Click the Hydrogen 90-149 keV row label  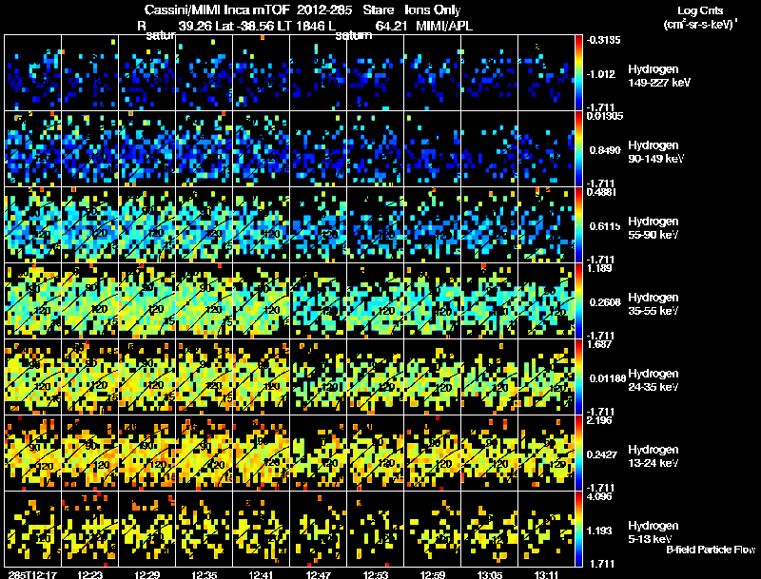pyautogui.click(x=655, y=152)
